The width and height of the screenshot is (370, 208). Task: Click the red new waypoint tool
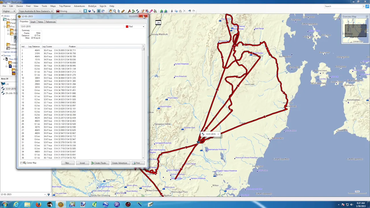[x=129, y=11]
